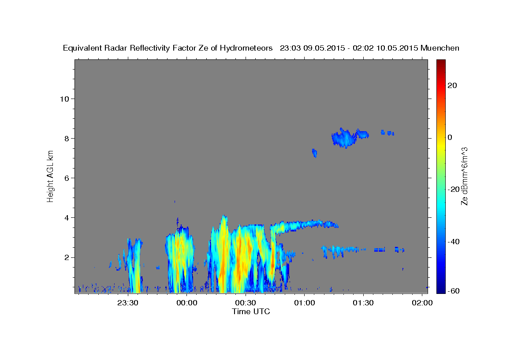Click the 02:00 time tick label
Viewport: 529px width, 352px height.
(422, 303)
